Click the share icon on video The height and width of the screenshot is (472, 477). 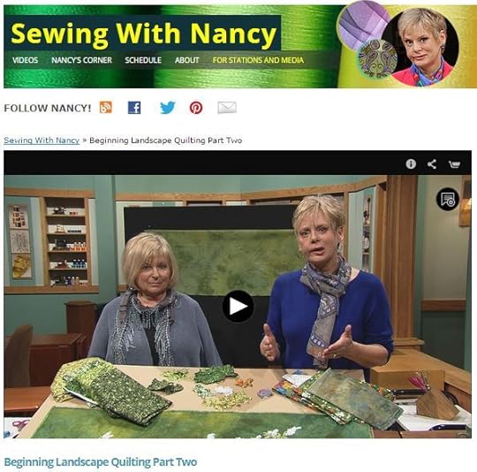point(432,164)
